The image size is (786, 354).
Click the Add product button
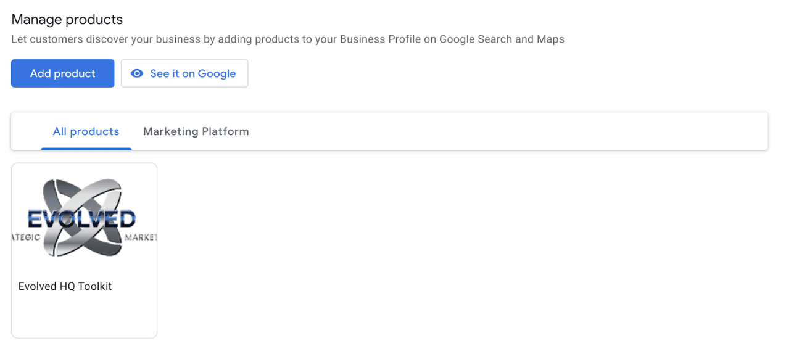click(x=62, y=73)
